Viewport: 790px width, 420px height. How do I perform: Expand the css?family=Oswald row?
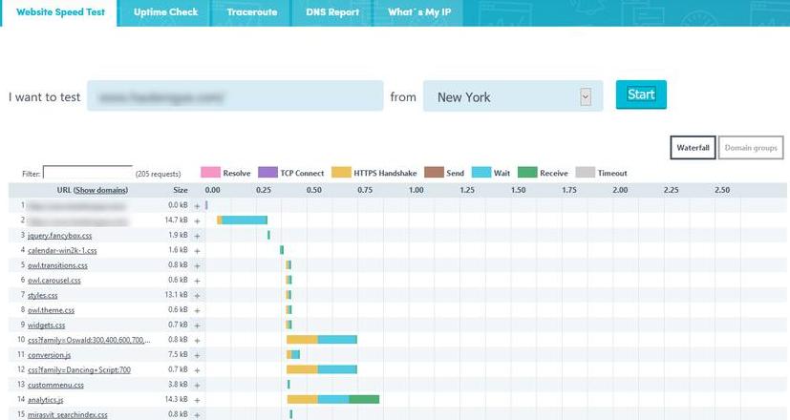(197, 341)
